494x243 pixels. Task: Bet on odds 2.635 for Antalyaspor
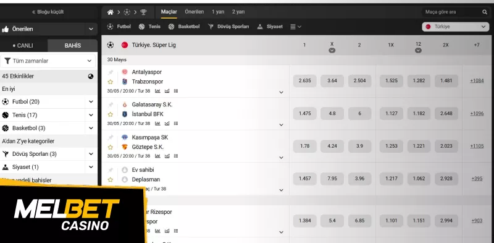(x=304, y=81)
